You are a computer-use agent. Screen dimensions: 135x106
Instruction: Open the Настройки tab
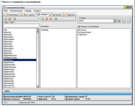[56, 15]
